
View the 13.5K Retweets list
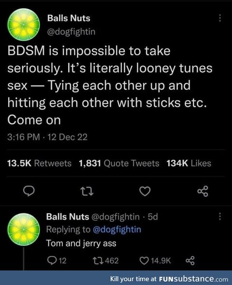coord(39,163)
